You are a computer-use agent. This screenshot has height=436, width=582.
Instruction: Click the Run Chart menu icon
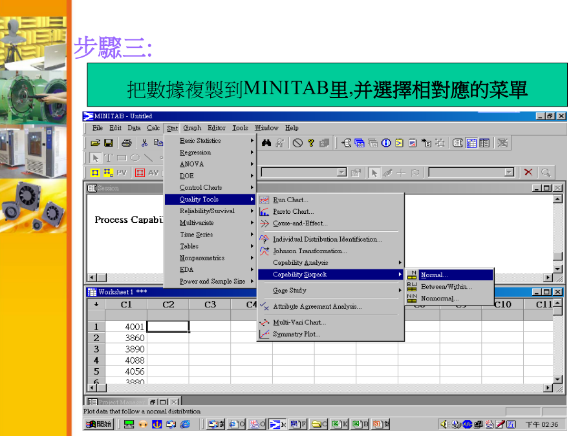click(x=264, y=200)
